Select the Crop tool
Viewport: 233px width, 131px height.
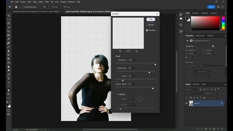tap(9, 31)
